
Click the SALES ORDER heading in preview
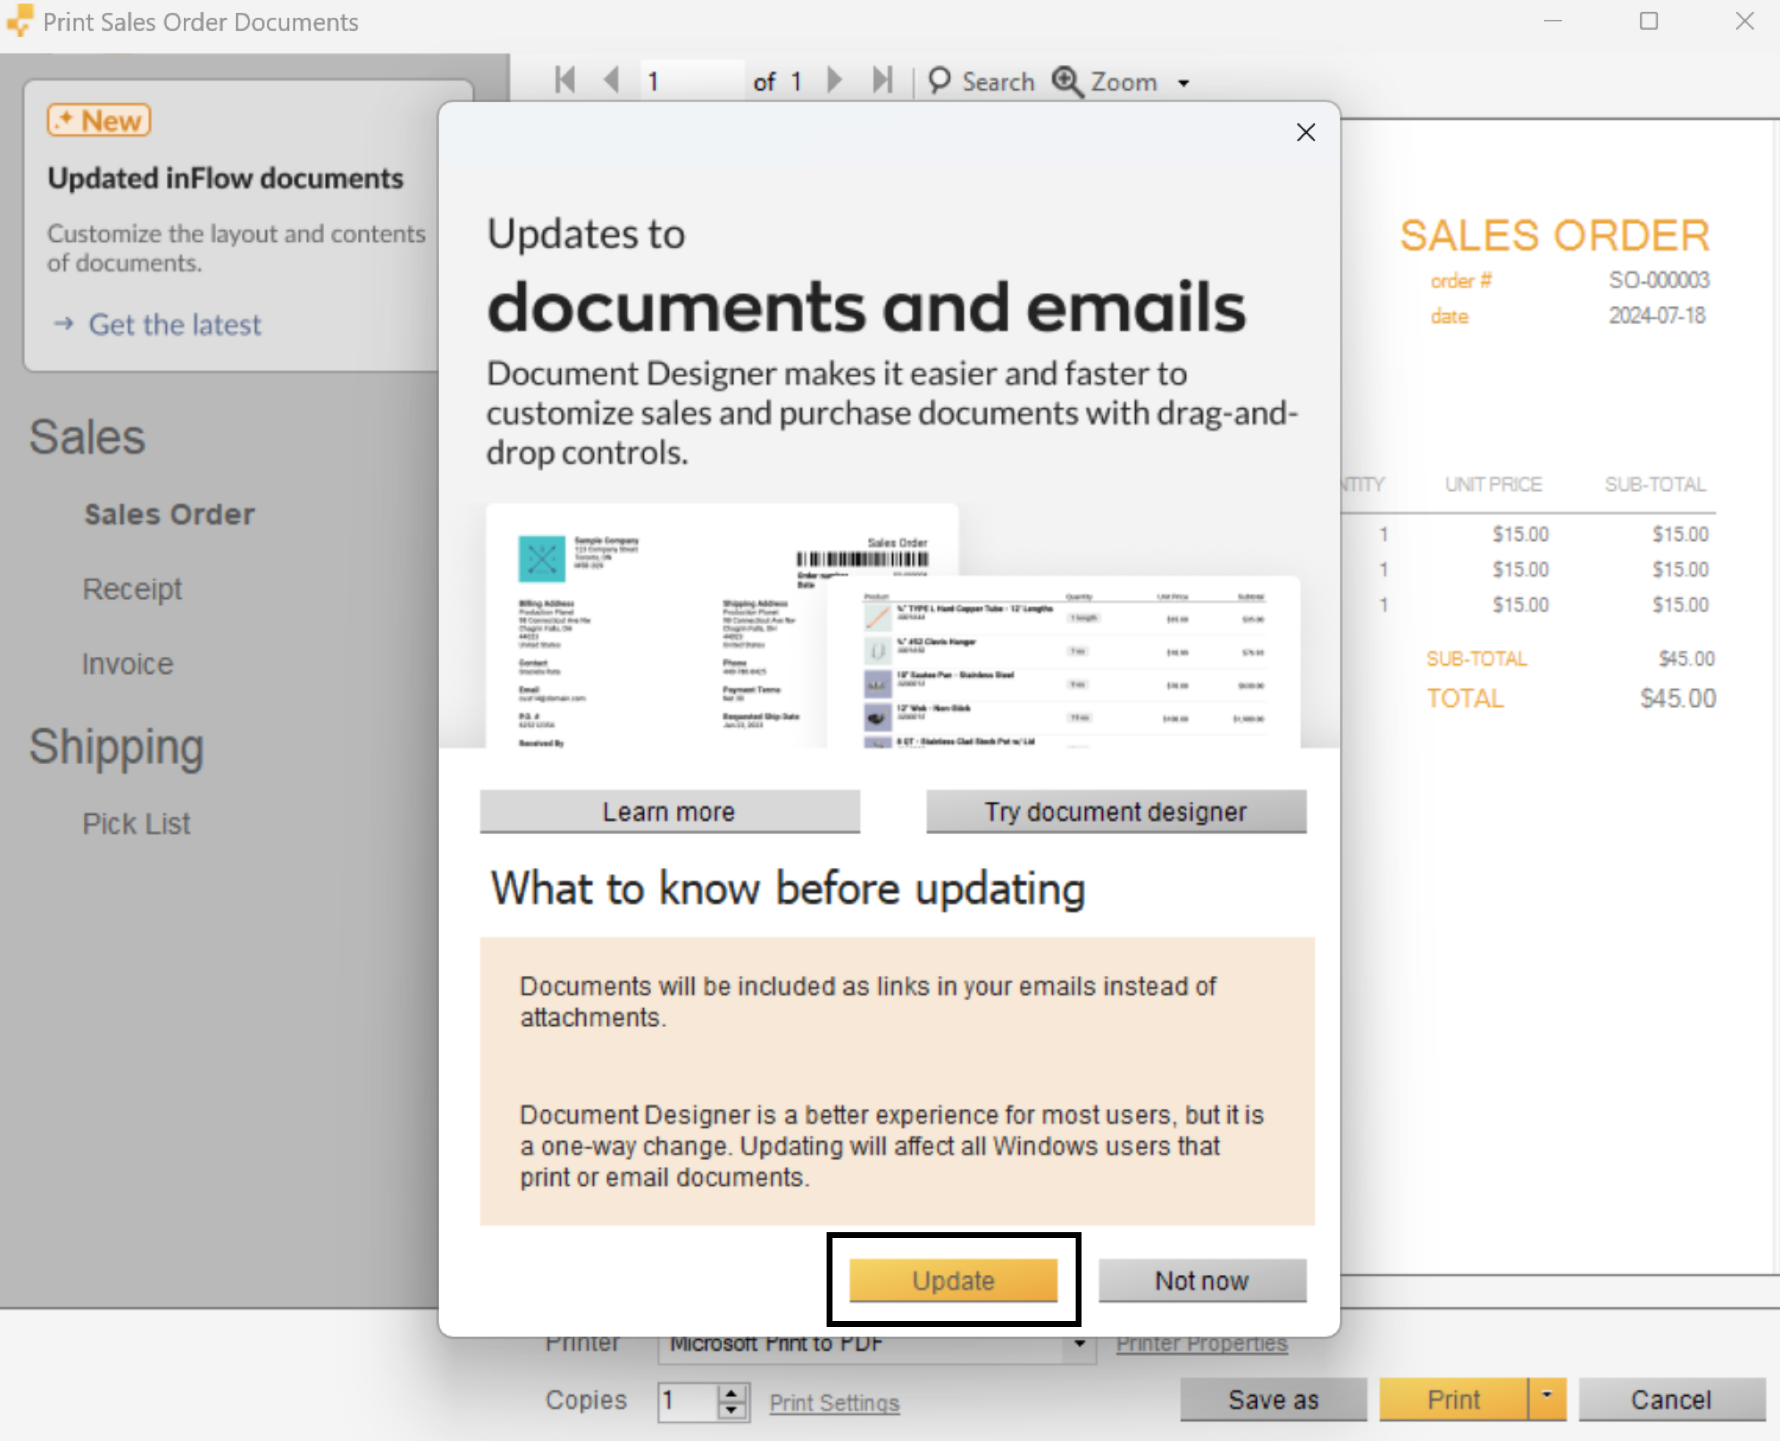1554,236
